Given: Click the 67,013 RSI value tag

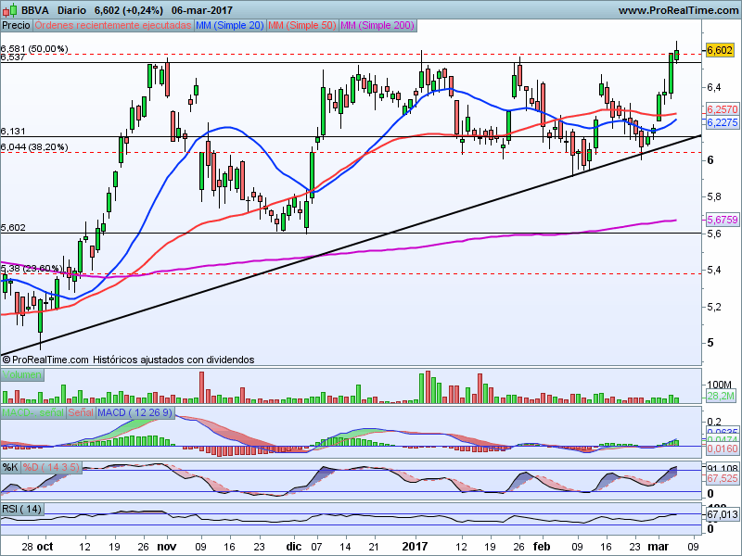Looking at the screenshot, I should coord(723,514).
